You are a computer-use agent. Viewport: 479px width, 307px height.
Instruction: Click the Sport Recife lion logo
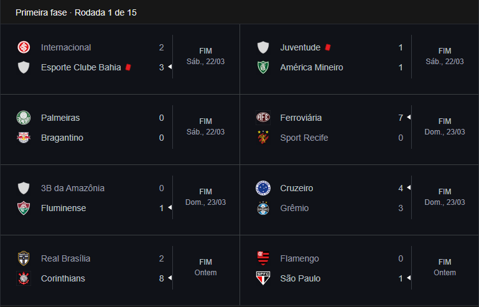tap(263, 138)
